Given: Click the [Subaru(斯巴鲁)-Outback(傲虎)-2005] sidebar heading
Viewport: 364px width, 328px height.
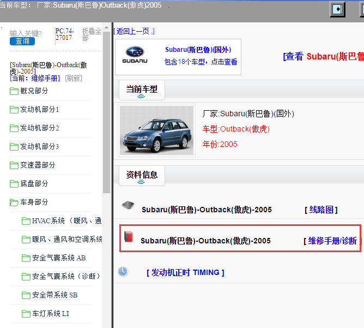Looking at the screenshot, I should [x=48, y=68].
